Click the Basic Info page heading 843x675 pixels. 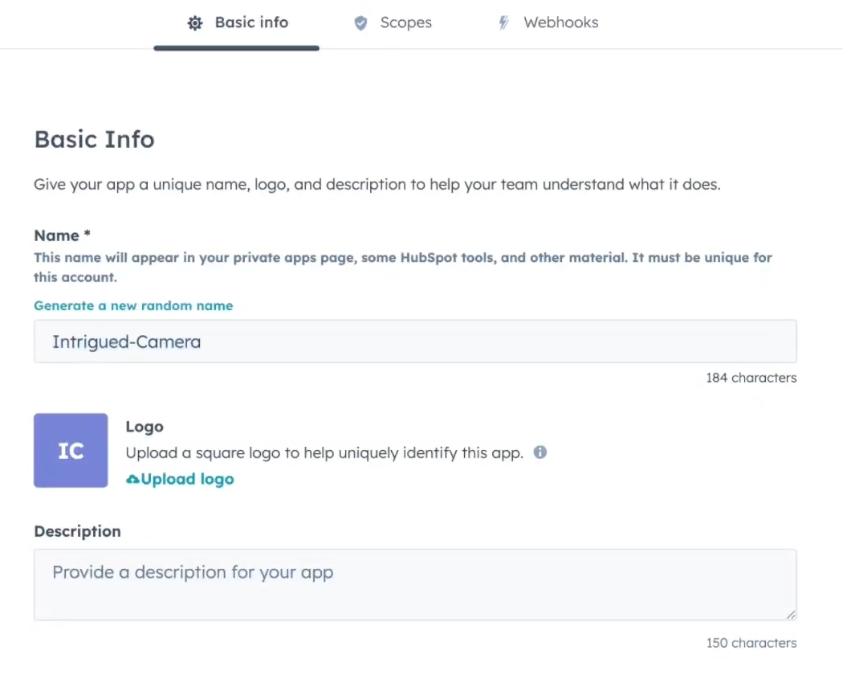click(94, 139)
